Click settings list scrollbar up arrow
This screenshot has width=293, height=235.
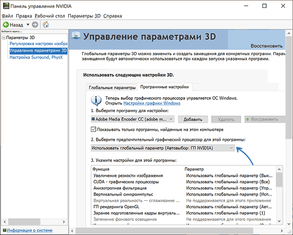(279, 169)
